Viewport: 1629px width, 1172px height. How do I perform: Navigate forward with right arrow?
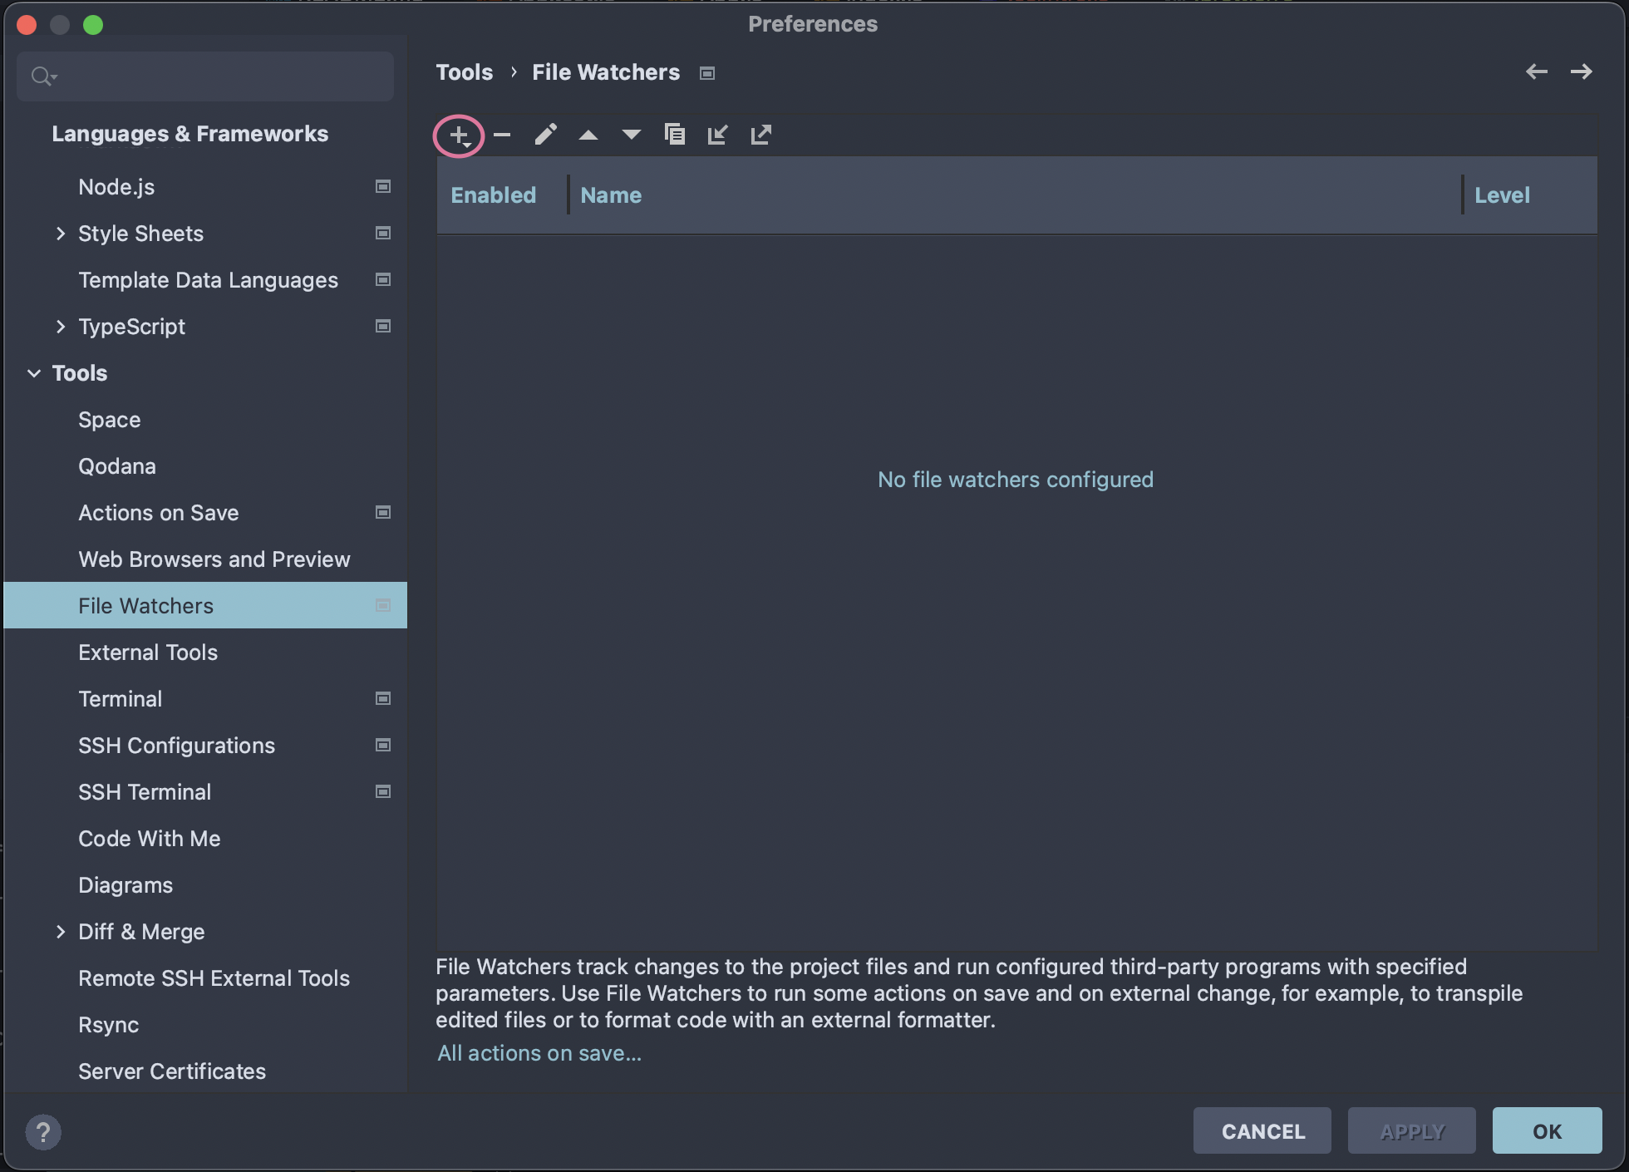(x=1581, y=72)
